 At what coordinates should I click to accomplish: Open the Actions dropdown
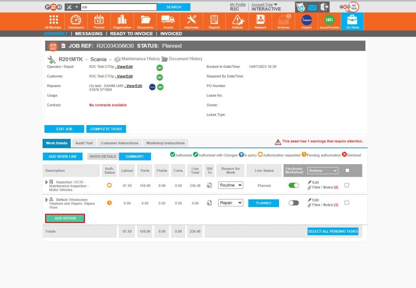tap(322, 170)
